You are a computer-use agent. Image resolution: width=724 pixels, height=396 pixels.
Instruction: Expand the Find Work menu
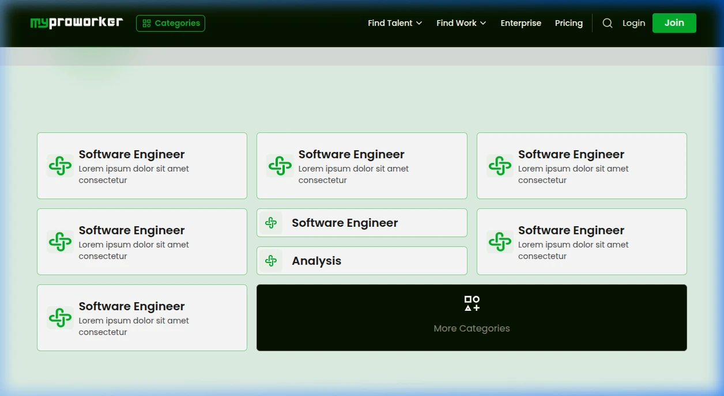461,23
